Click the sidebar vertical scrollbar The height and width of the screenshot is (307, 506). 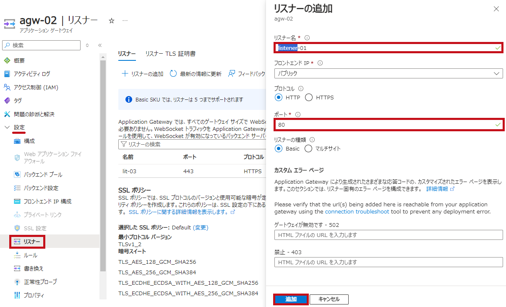point(103,166)
